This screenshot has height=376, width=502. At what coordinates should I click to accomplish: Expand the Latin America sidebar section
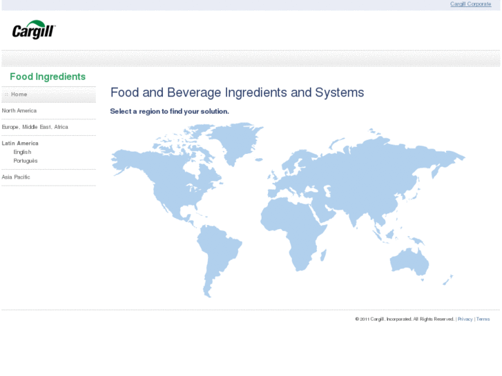pos(20,144)
